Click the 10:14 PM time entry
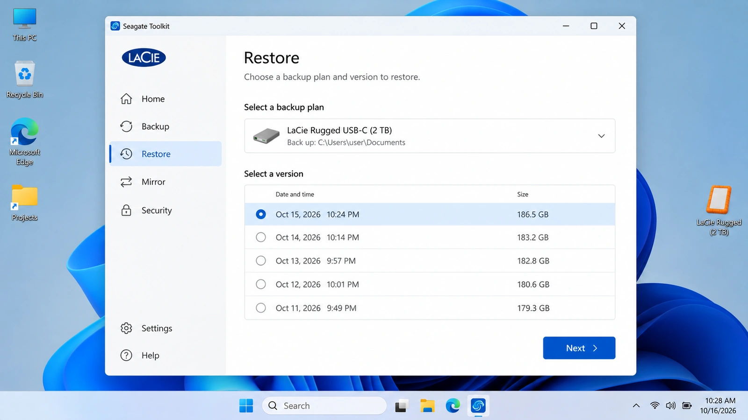The height and width of the screenshot is (420, 748). click(343, 237)
